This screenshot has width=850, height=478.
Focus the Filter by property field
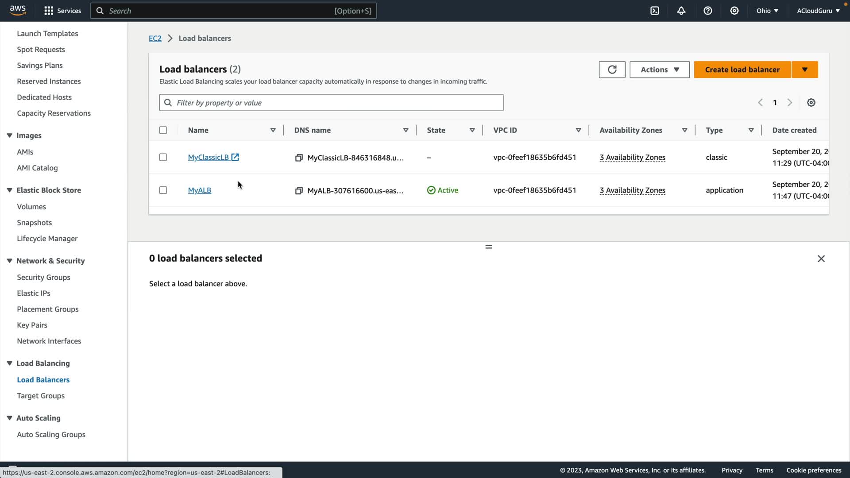[336, 103]
